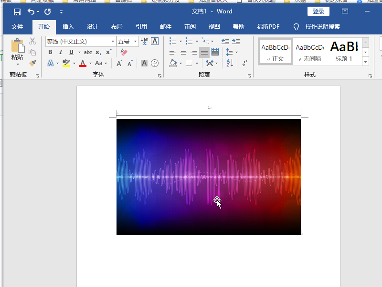Toggle strikethrough text formatting
Screen dimensions: 382x287
[88, 52]
